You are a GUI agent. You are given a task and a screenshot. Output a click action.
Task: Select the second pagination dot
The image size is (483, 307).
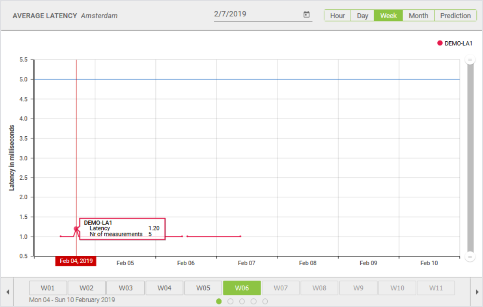click(x=230, y=301)
